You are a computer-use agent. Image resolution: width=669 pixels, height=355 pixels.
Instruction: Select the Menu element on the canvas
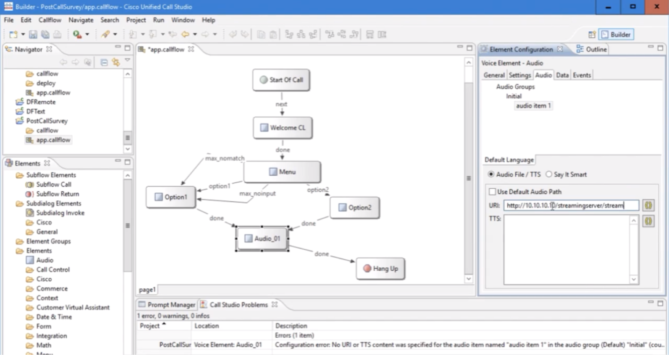coord(282,172)
